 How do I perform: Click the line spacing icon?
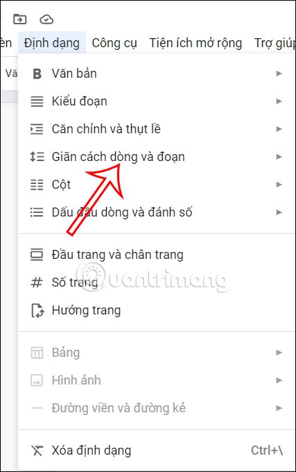tap(37, 157)
